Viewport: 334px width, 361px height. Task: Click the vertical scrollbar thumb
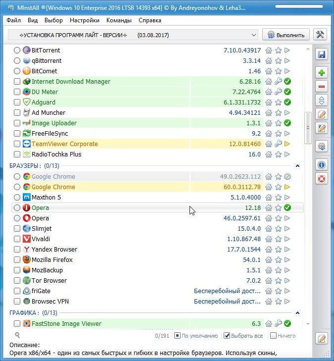coord(308,128)
